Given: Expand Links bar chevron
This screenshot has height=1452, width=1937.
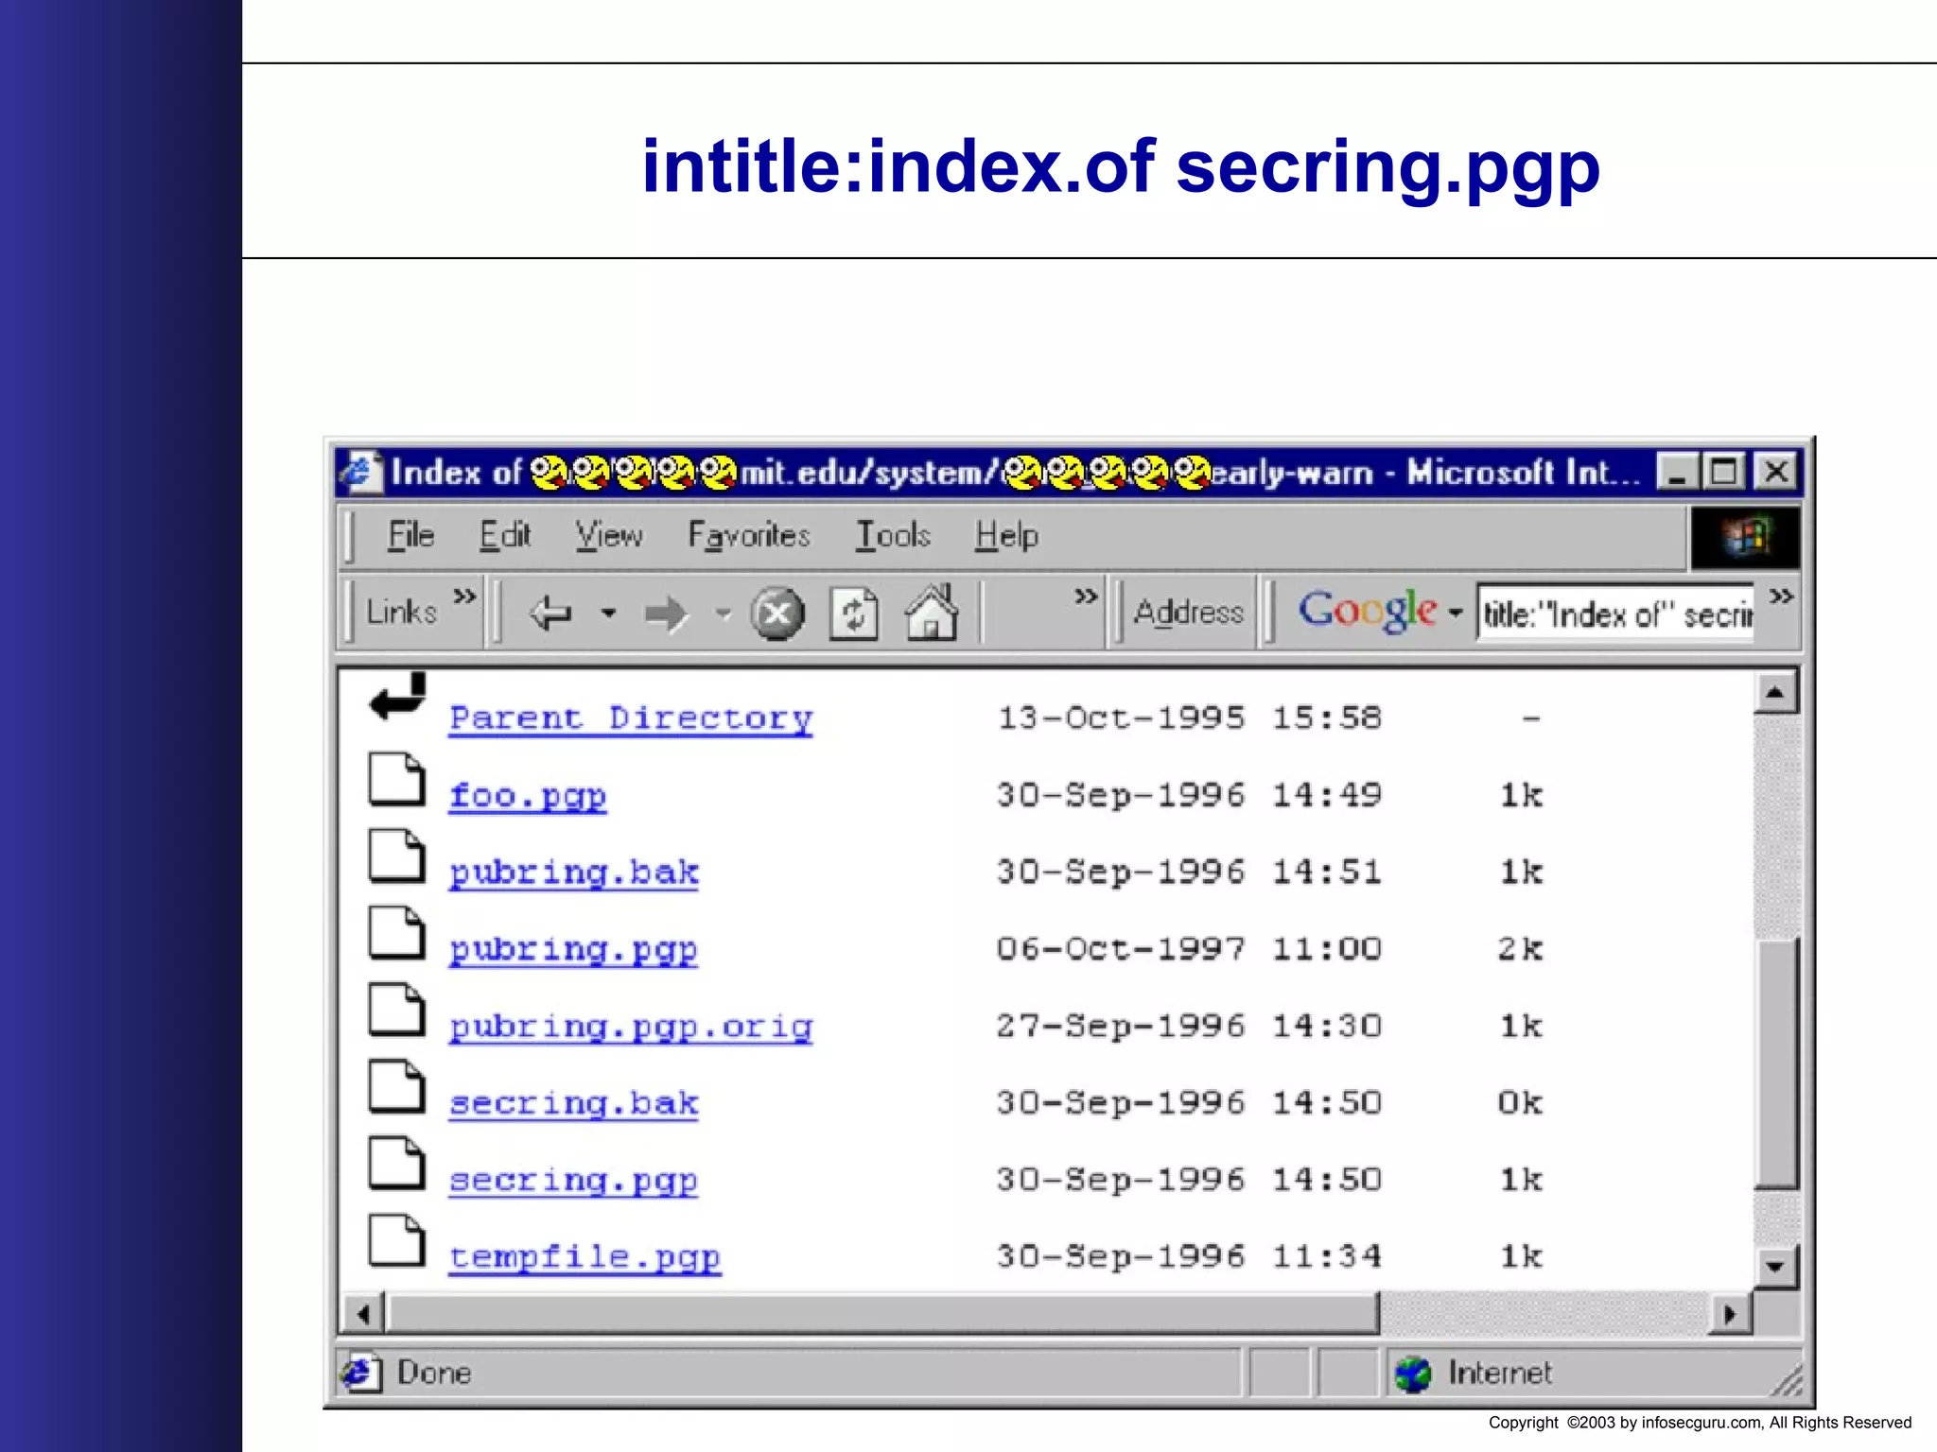Looking at the screenshot, I should (463, 596).
